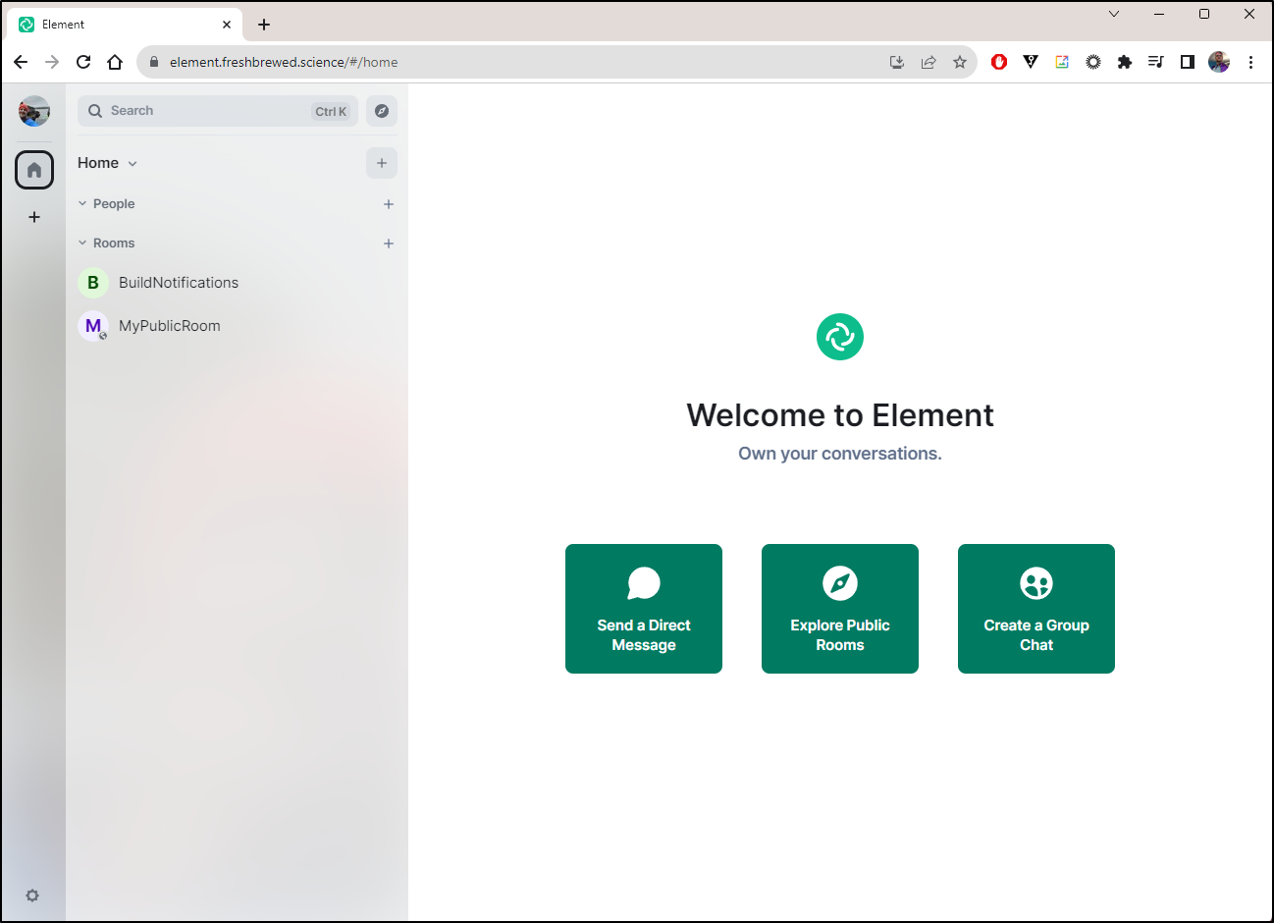Viewport: 1274px width, 923px height.
Task: Click Create a Group Chat button
Action: pos(1036,609)
